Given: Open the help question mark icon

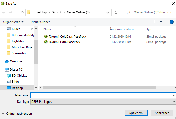Looking at the screenshot, I should [x=171, y=22].
